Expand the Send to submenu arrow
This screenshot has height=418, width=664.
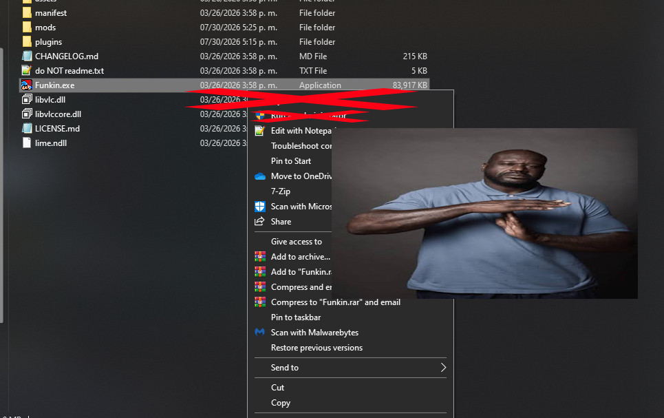[x=443, y=368]
